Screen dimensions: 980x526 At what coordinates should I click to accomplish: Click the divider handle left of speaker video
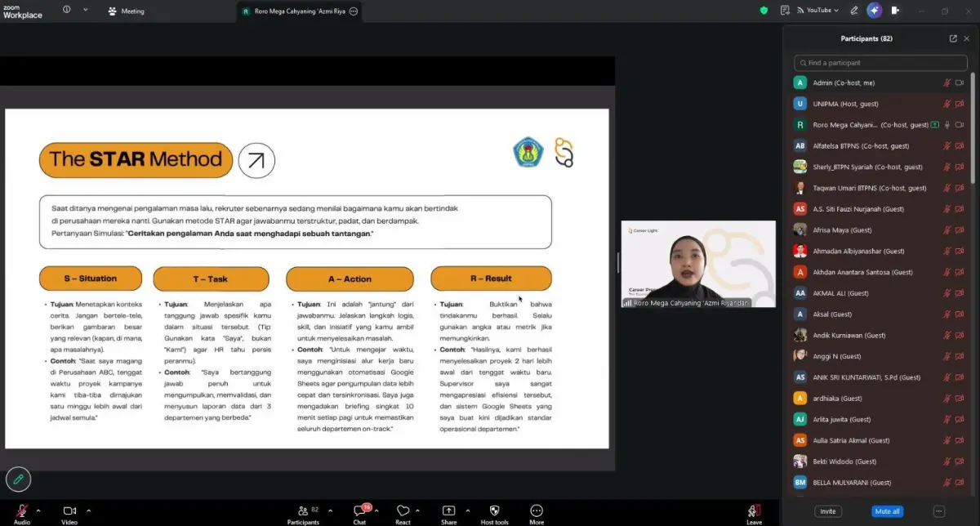617,263
